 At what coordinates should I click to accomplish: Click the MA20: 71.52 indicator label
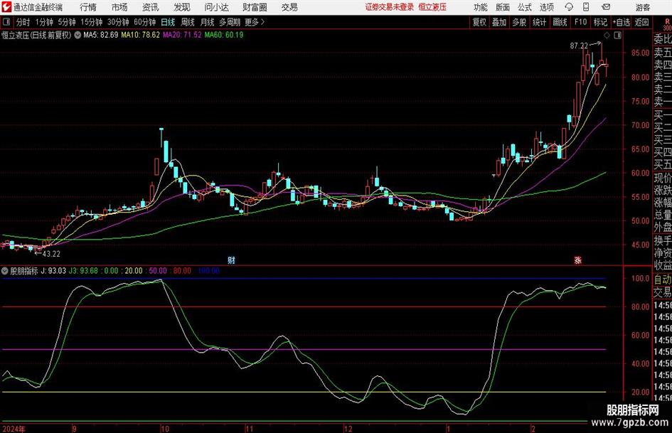click(182, 35)
